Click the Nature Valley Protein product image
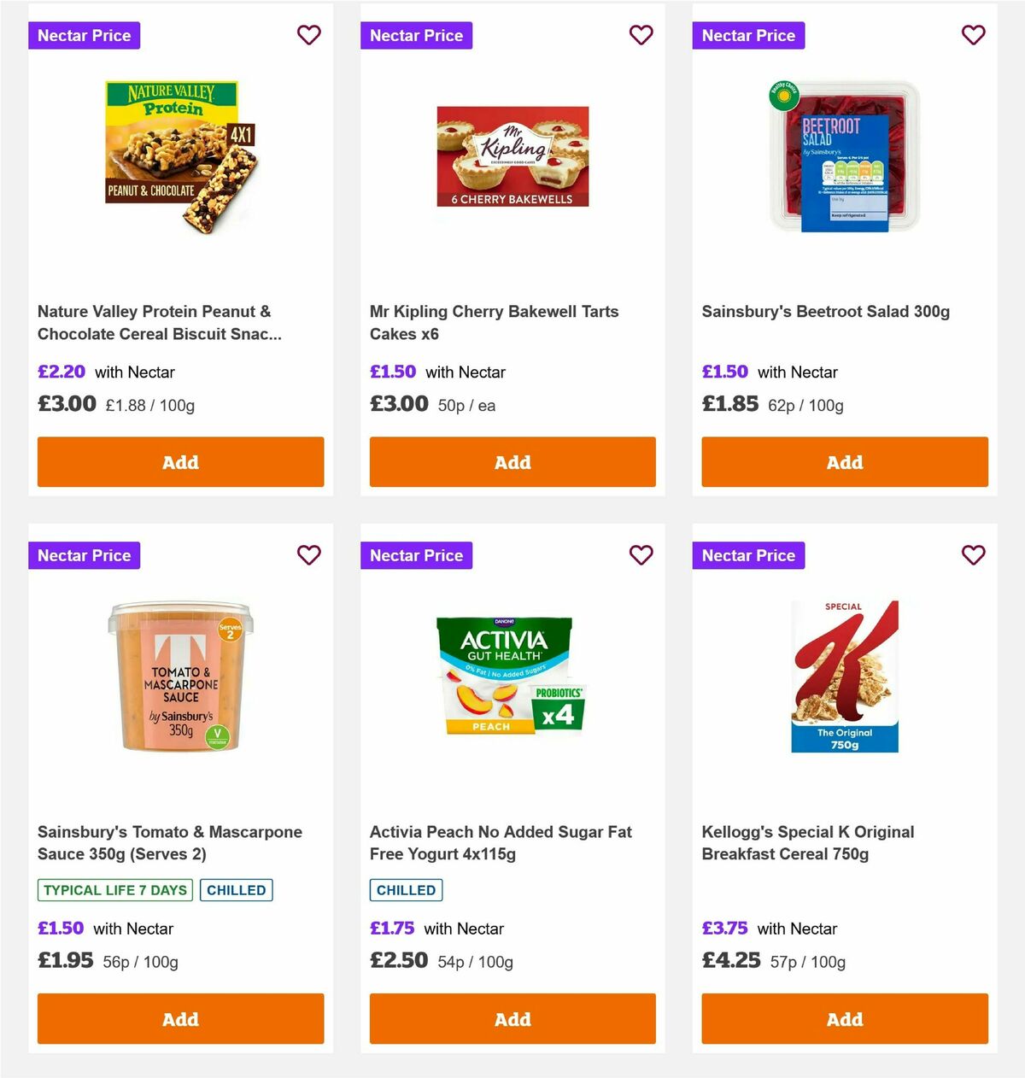 point(180,156)
